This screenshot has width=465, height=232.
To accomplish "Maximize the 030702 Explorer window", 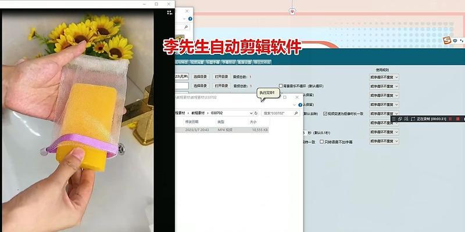I will pos(285,97).
